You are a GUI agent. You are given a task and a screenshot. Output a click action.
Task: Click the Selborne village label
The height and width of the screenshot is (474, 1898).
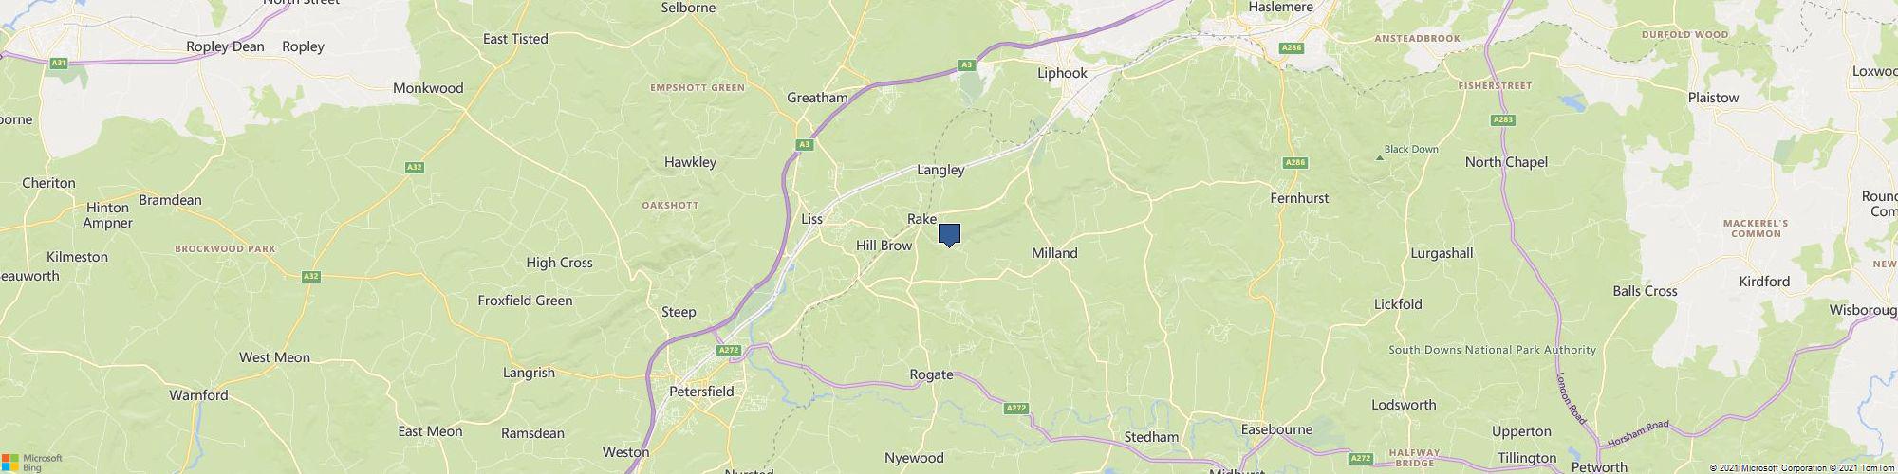click(x=688, y=8)
